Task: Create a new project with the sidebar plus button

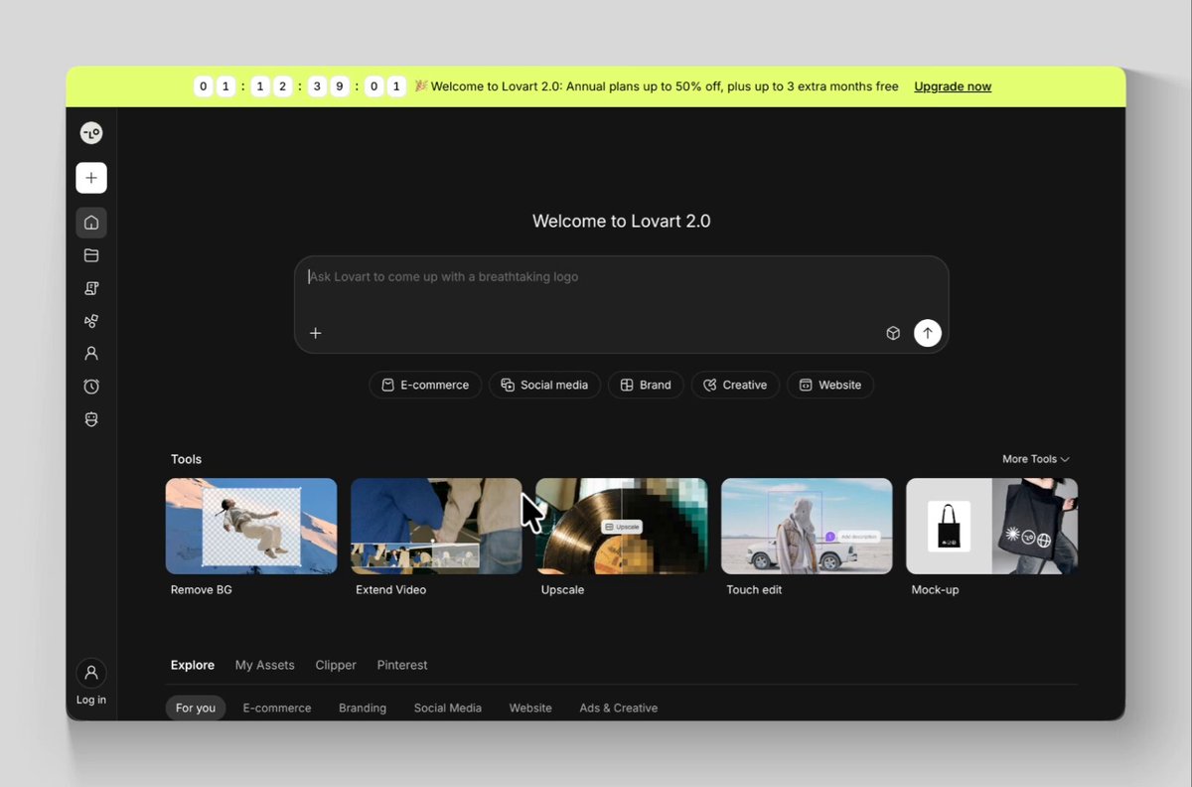Action: point(91,178)
